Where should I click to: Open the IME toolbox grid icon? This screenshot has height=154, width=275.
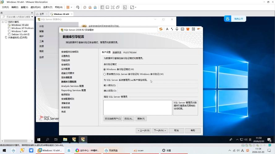193,29
